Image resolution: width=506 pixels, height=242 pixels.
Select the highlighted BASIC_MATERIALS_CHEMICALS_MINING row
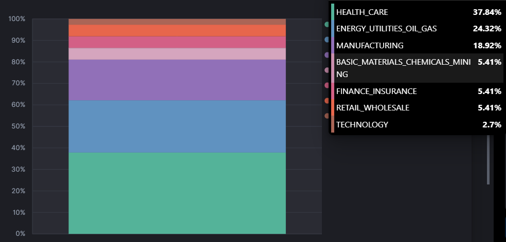pos(417,68)
